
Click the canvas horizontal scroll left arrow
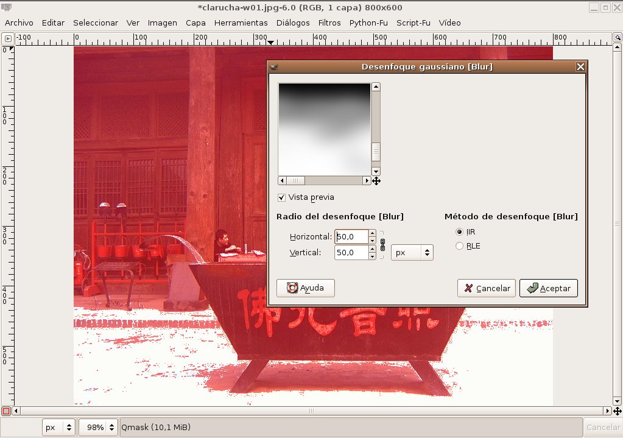[16, 411]
